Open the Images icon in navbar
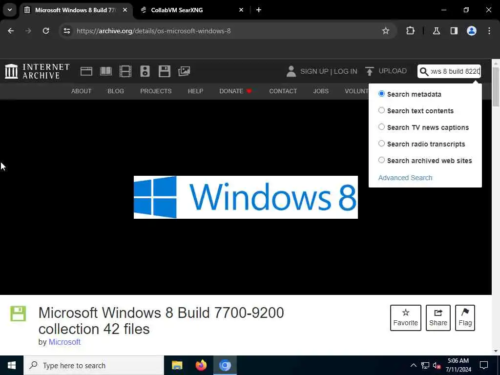 (x=184, y=71)
